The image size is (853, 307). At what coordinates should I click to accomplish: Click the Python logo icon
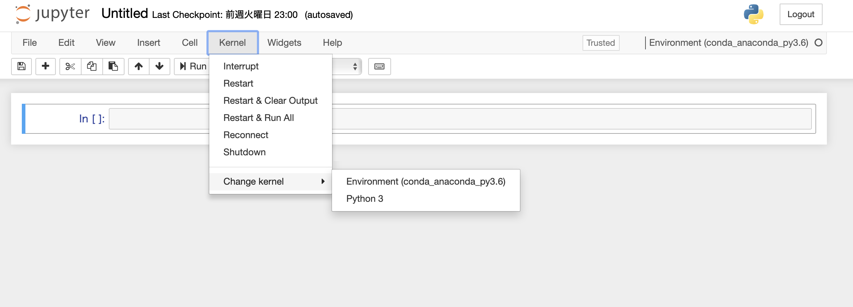tap(754, 14)
